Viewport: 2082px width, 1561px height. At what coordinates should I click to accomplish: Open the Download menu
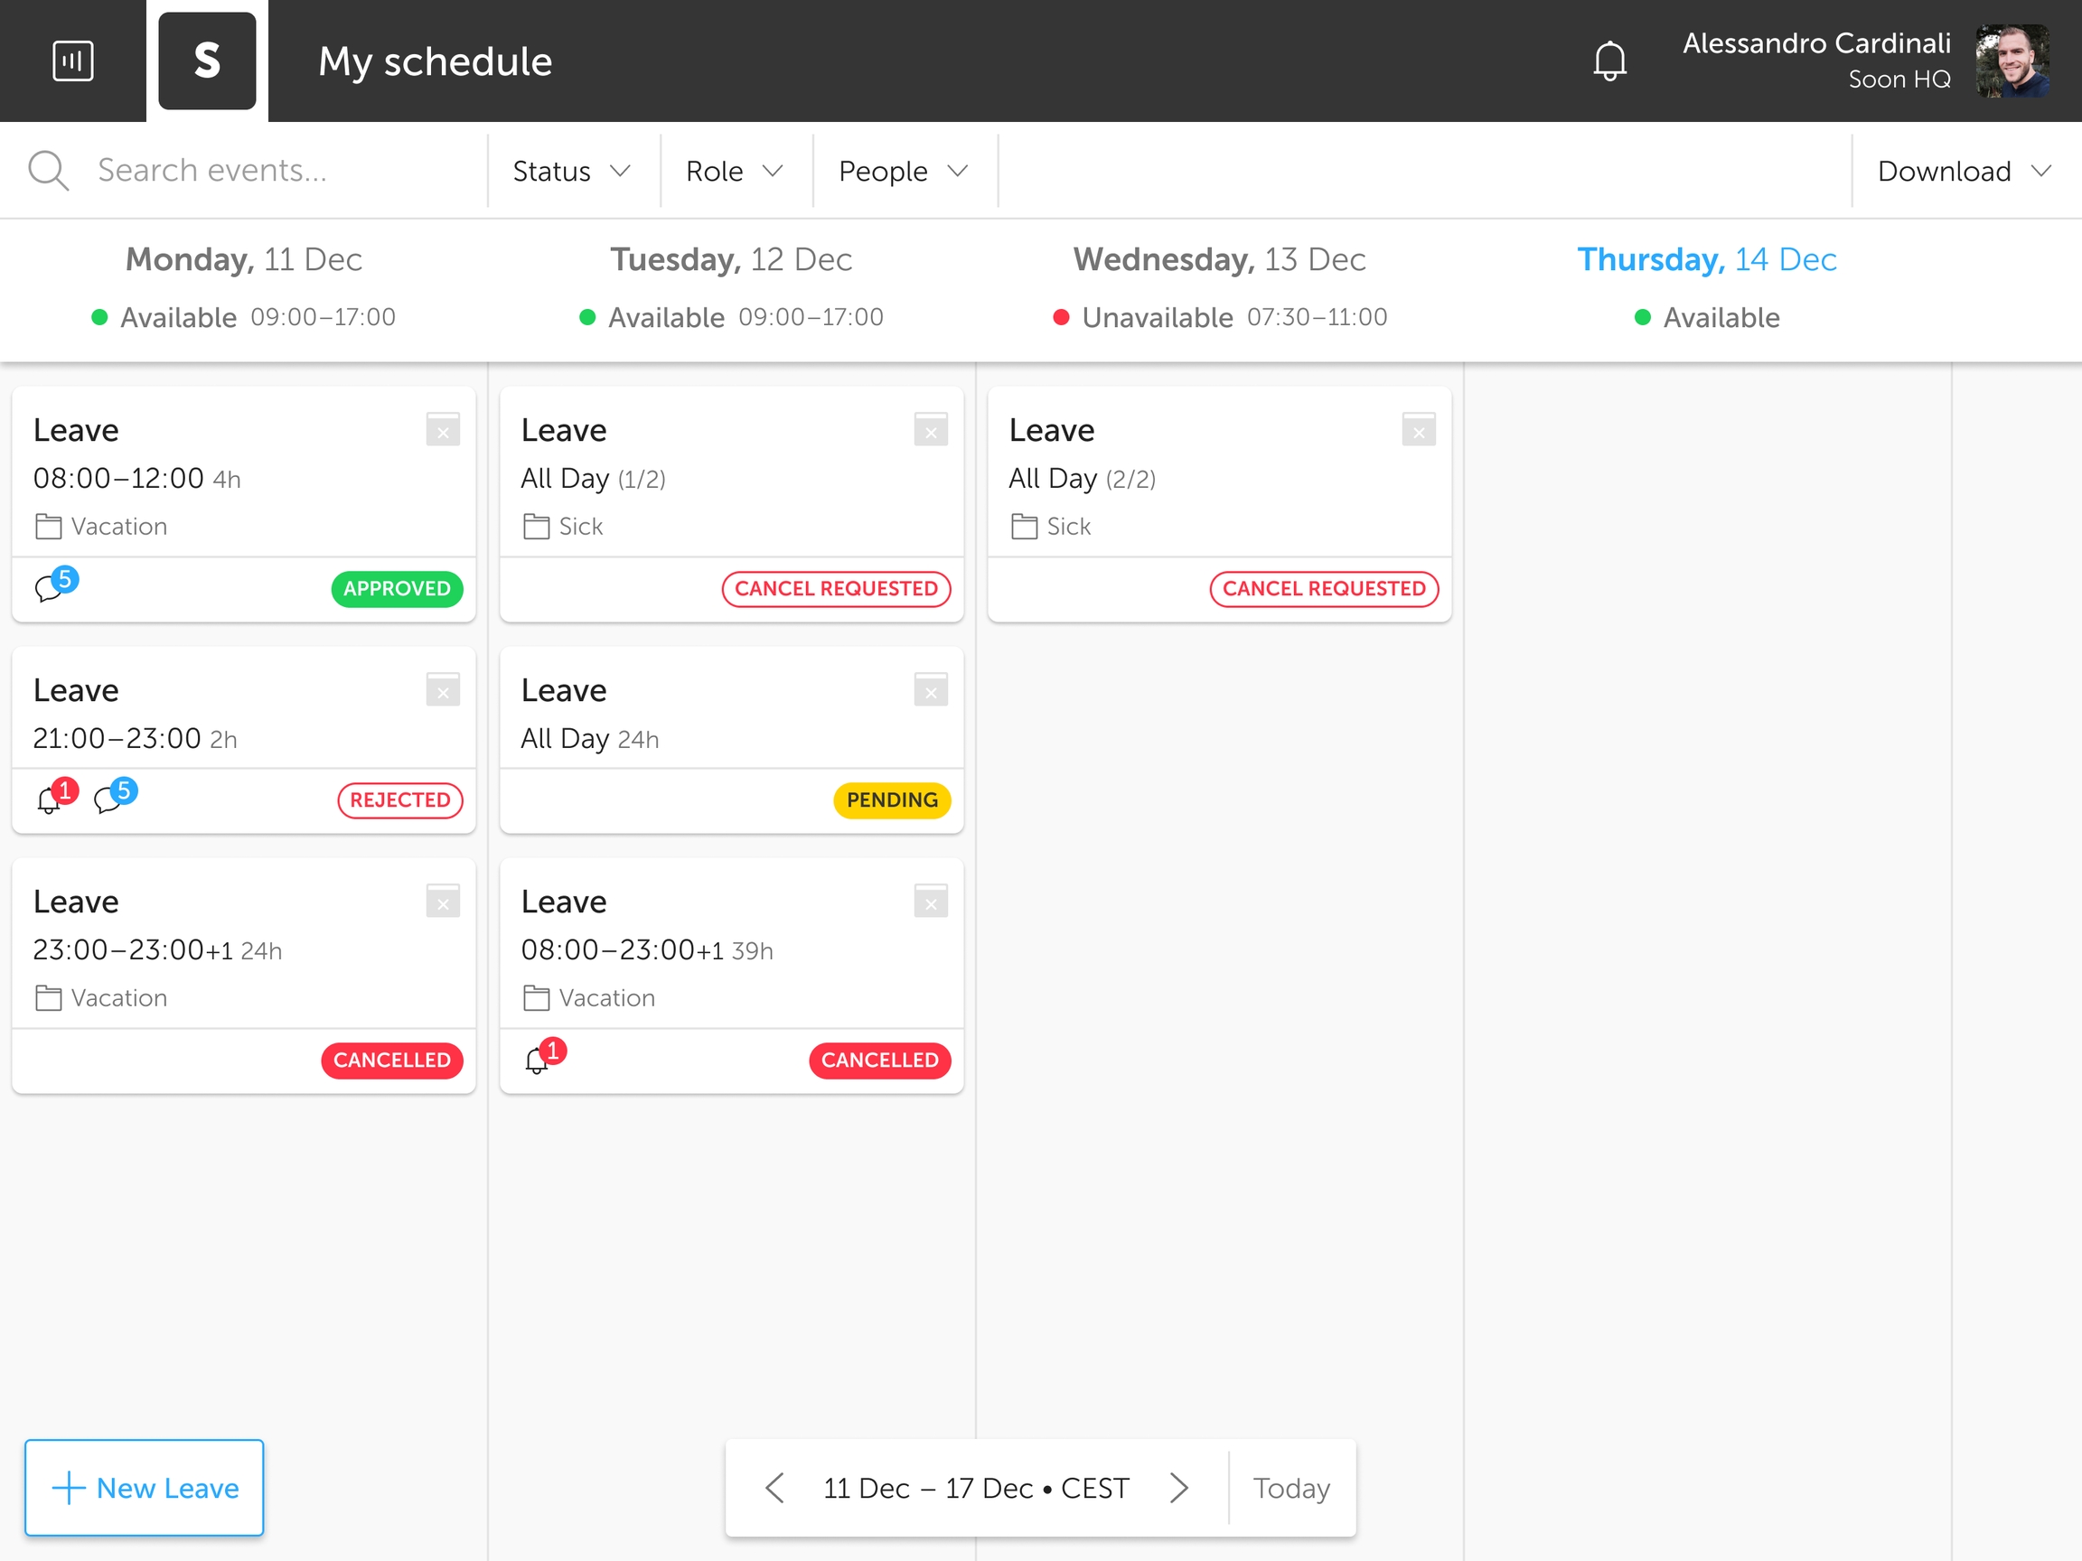pos(1964,171)
